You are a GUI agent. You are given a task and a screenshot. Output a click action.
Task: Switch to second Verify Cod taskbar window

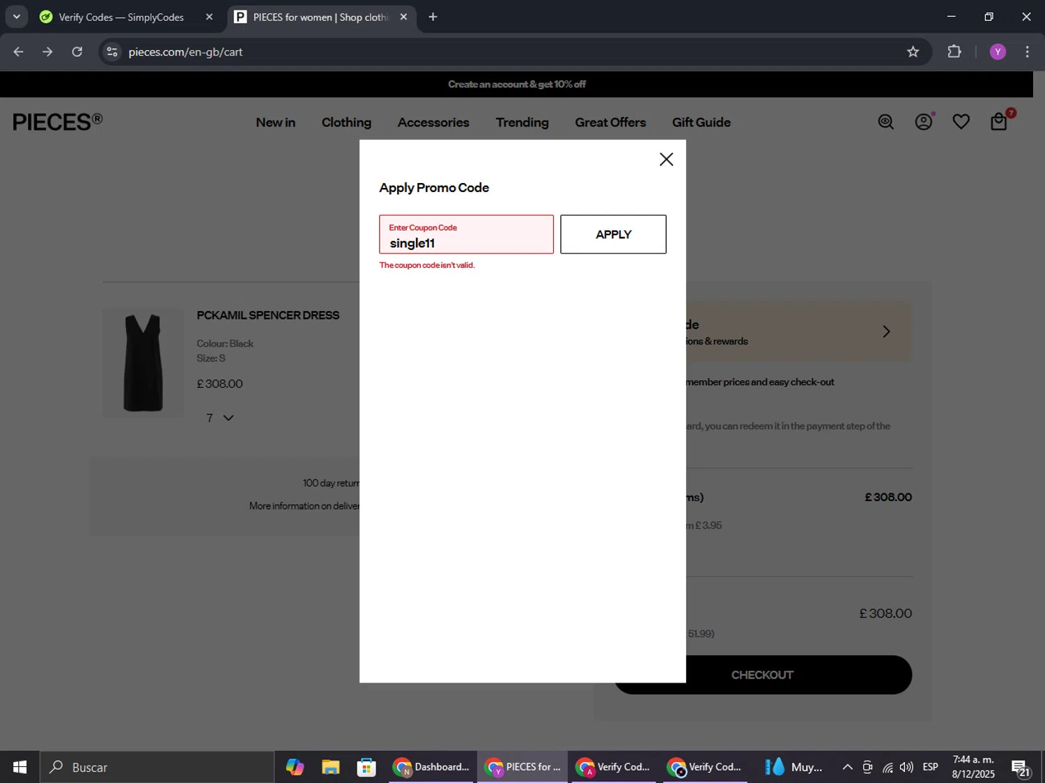pos(704,767)
